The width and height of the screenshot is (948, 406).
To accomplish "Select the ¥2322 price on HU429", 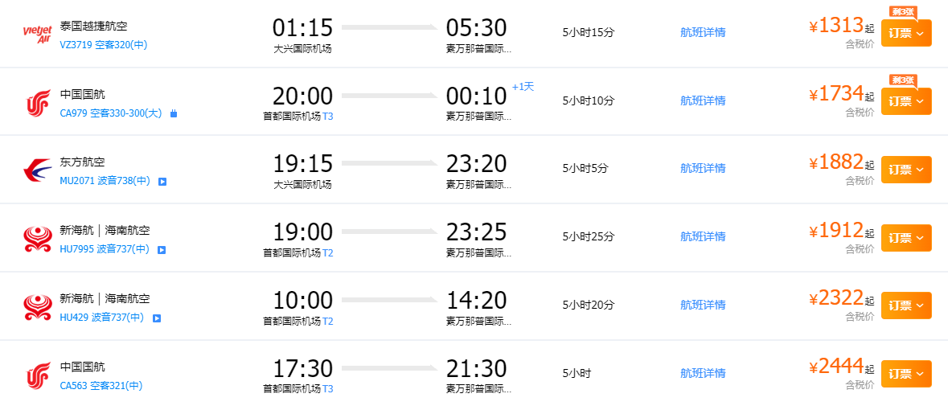I will [841, 298].
